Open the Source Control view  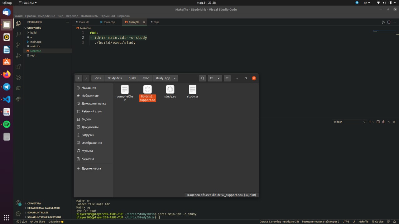point(18,45)
